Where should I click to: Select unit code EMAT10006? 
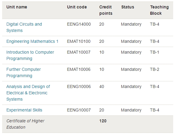coord(79,69)
